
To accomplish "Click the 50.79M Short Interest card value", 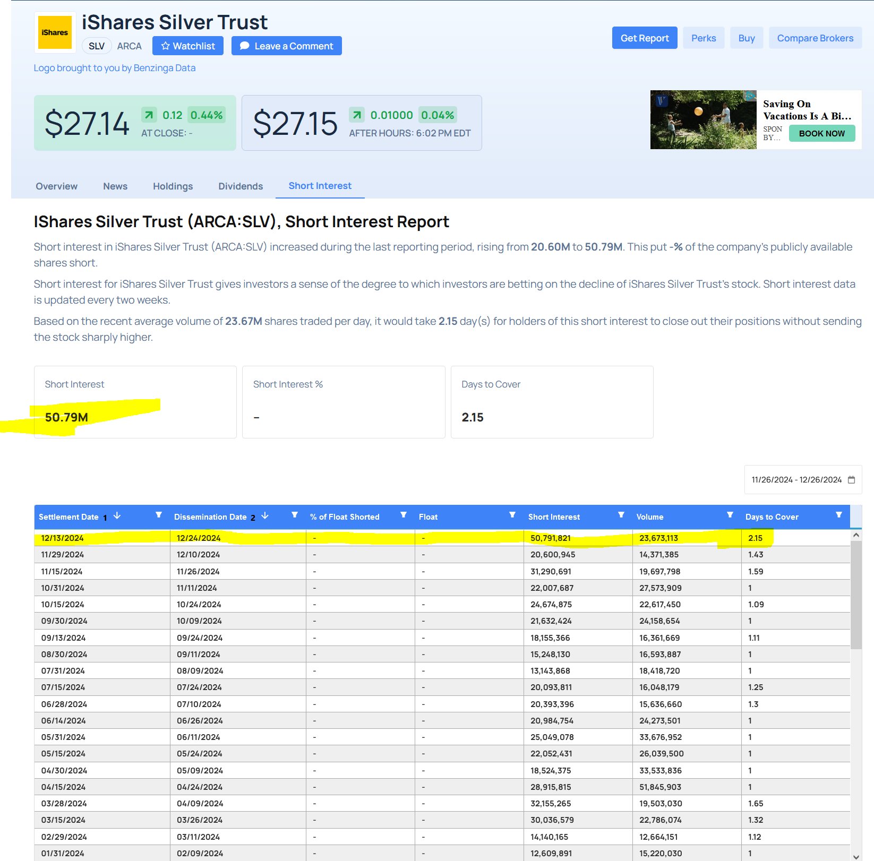I will coord(66,417).
